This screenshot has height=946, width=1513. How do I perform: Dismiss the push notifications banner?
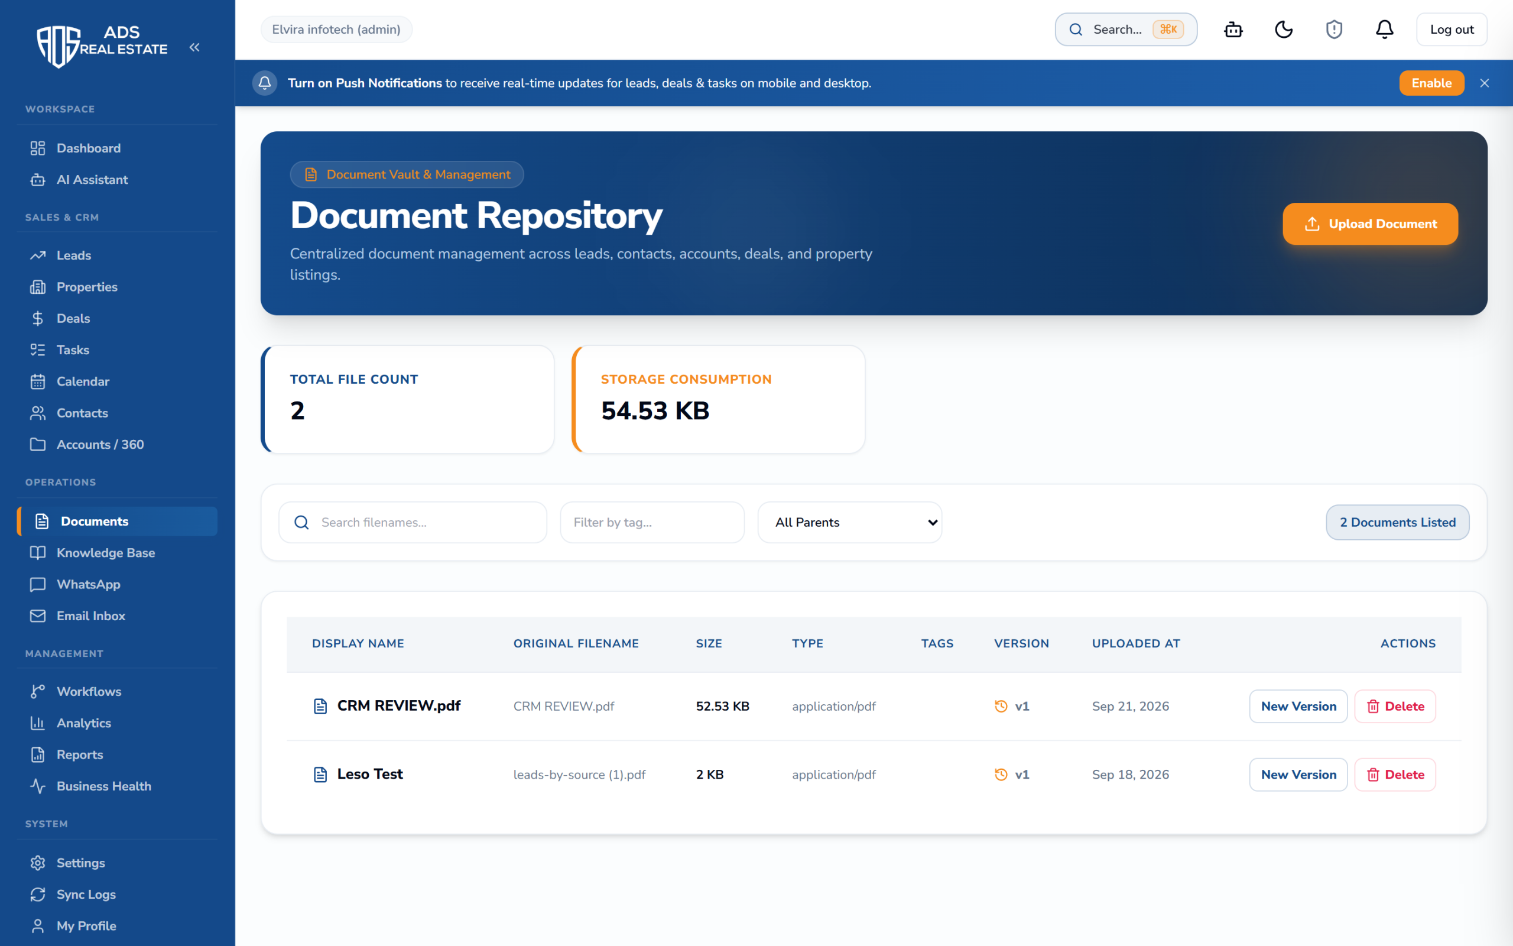(x=1484, y=83)
